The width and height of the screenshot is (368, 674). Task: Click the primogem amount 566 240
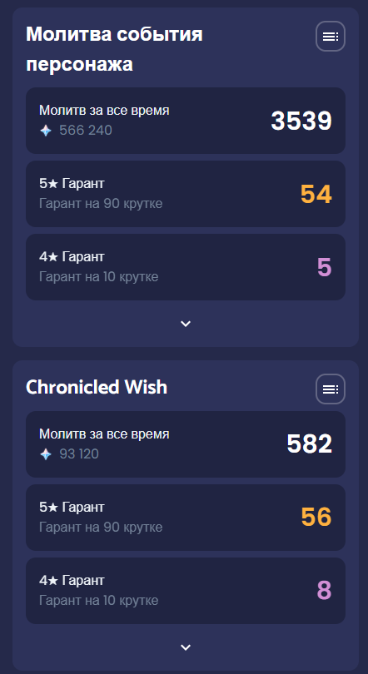[x=86, y=131]
